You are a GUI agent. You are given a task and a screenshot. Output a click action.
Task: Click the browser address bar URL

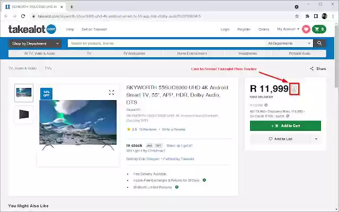tap(119, 16)
